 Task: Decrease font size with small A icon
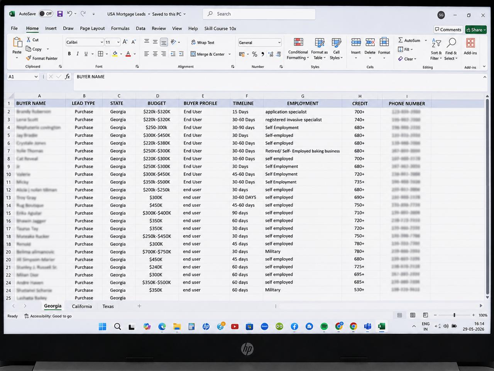pos(134,42)
